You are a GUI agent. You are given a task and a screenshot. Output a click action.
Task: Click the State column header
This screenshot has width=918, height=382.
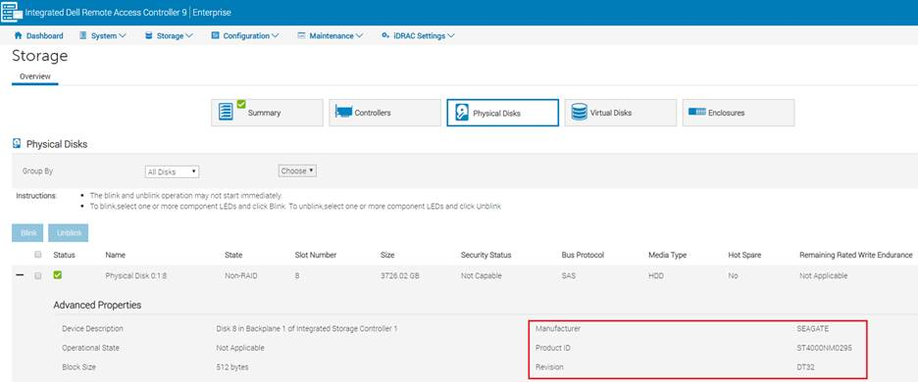(233, 255)
